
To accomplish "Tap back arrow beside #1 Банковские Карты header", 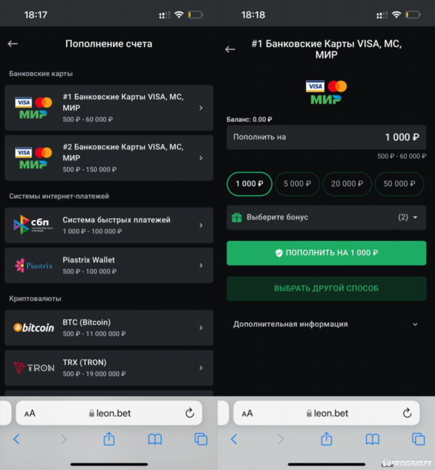I will (230, 49).
